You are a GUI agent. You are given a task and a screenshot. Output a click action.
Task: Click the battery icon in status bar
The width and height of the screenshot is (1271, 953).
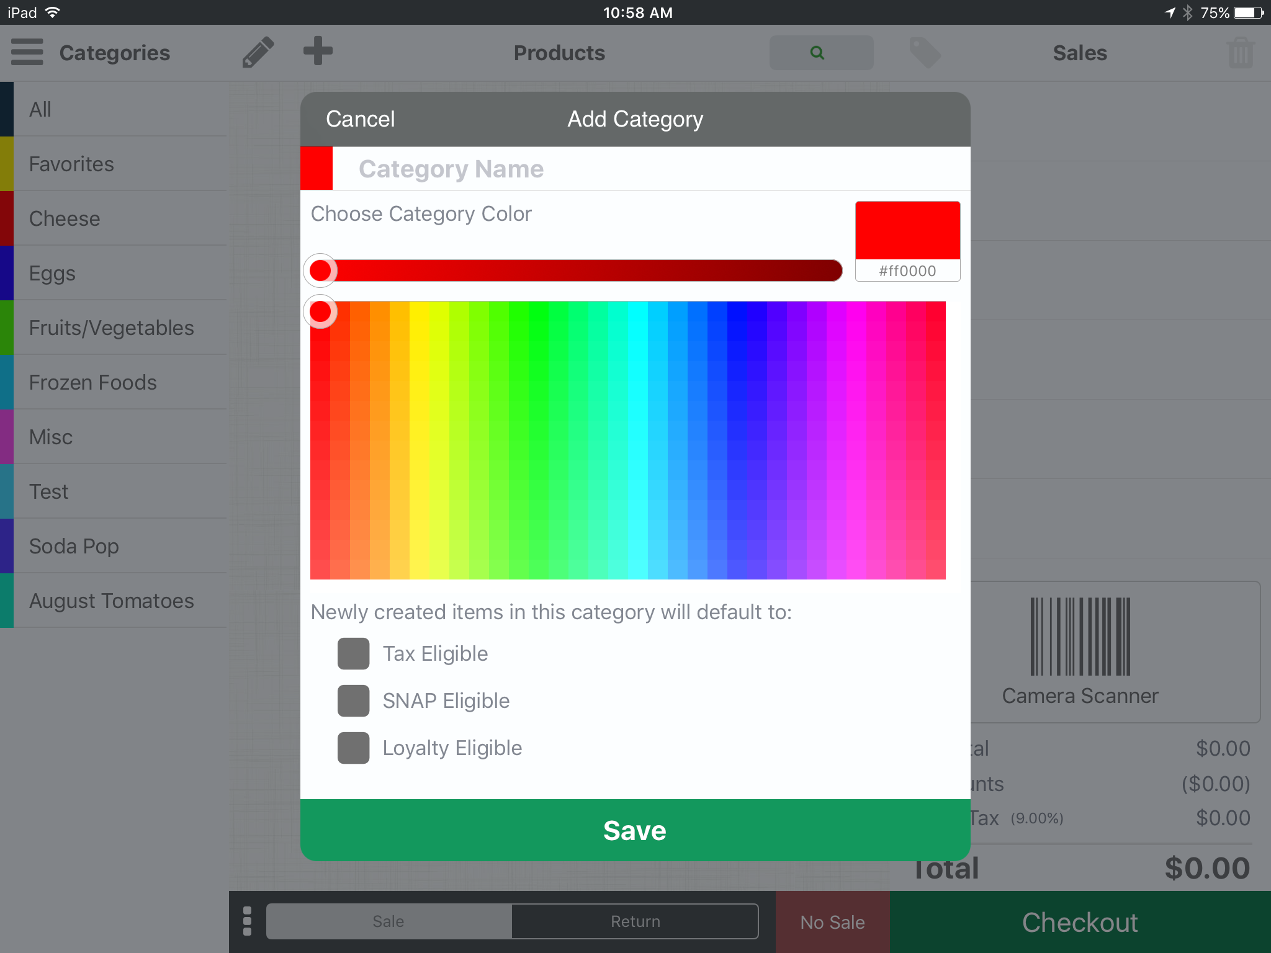(x=1249, y=12)
